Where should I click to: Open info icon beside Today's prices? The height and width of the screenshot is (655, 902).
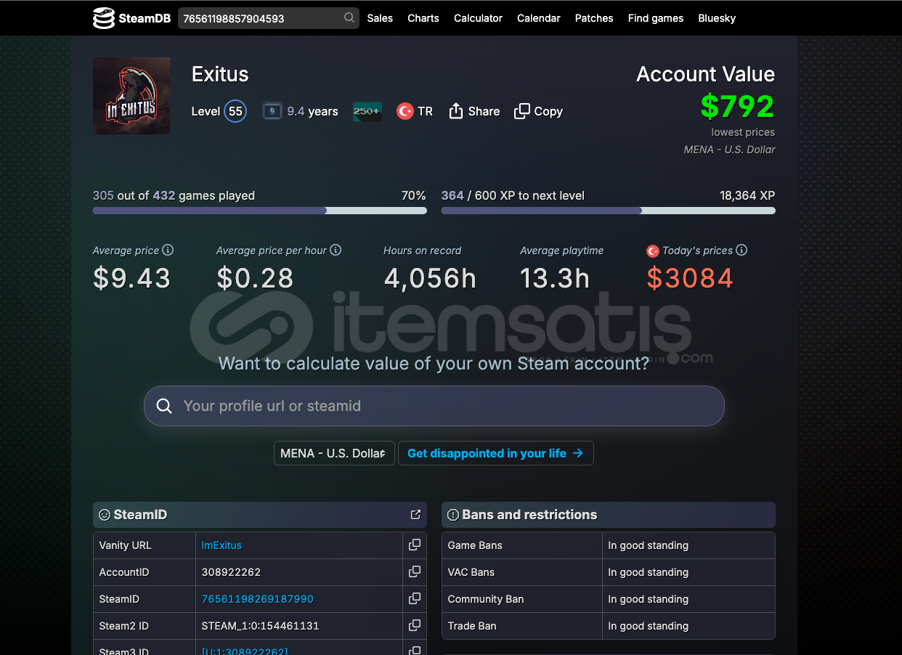[741, 251]
